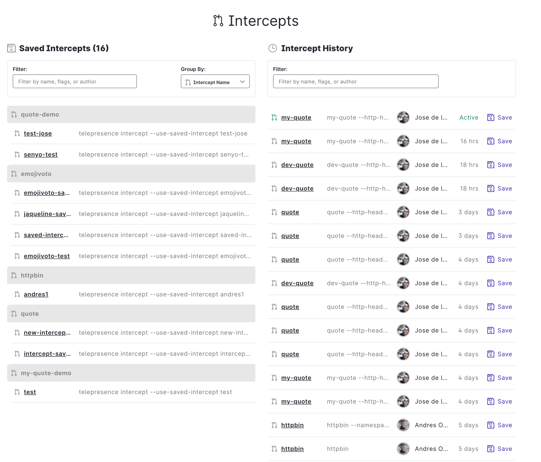Save the 5 days httpbin --namespace intercept
The height and width of the screenshot is (462, 541).
[x=499, y=425]
